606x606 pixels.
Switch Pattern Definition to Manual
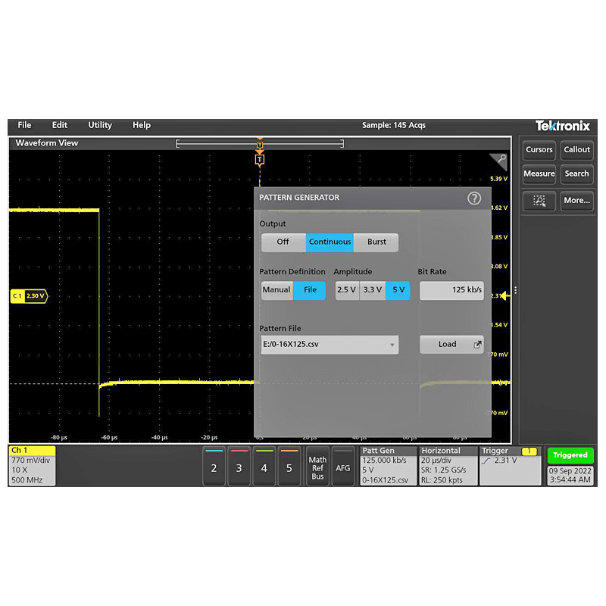click(276, 289)
